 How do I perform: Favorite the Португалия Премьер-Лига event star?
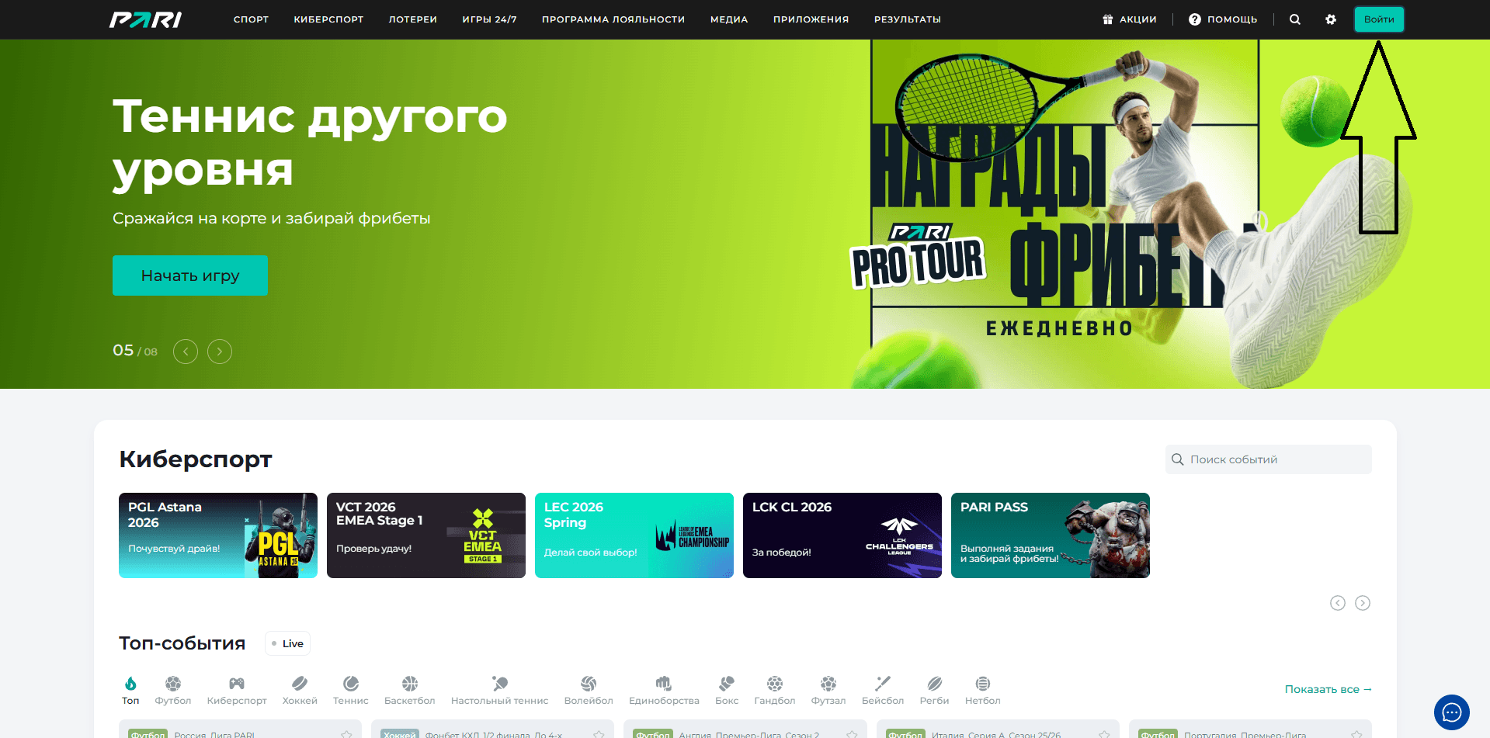tap(1356, 733)
